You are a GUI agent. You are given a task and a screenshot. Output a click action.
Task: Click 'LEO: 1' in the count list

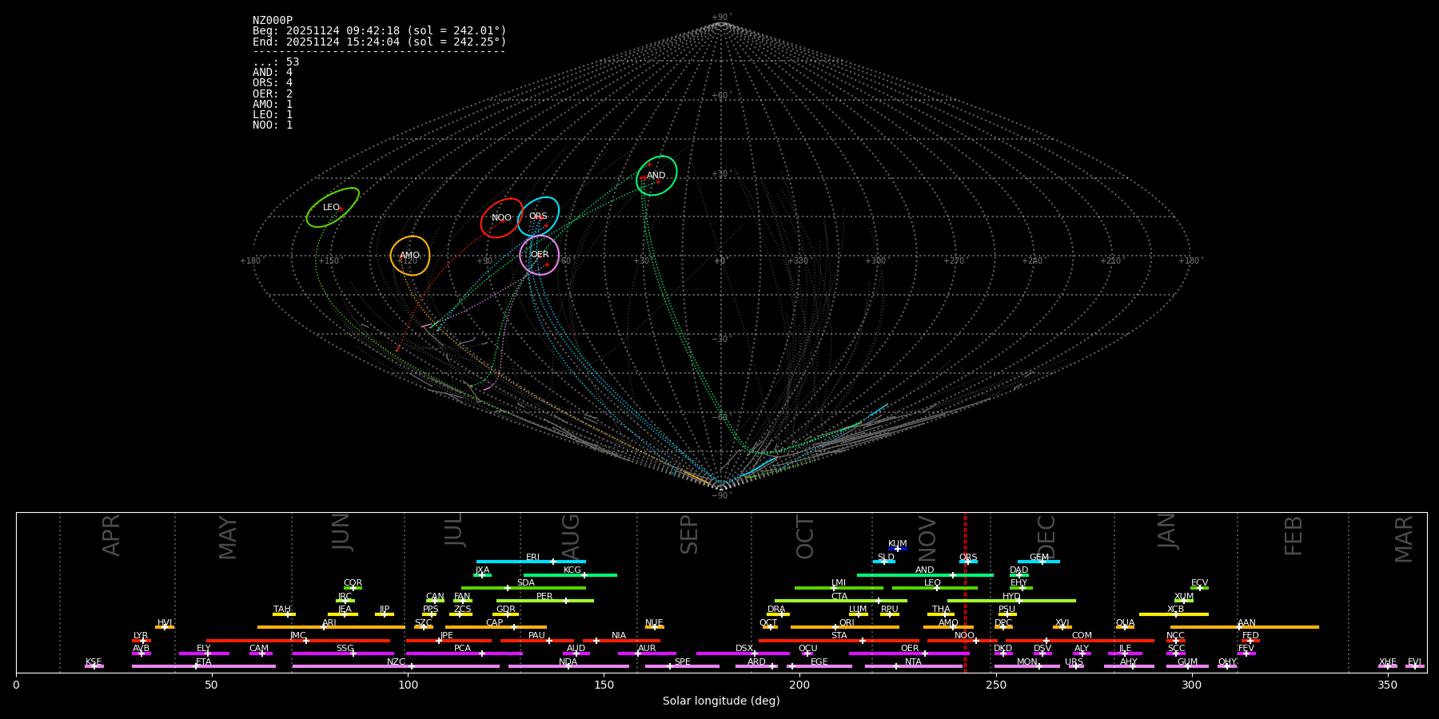[x=273, y=115]
